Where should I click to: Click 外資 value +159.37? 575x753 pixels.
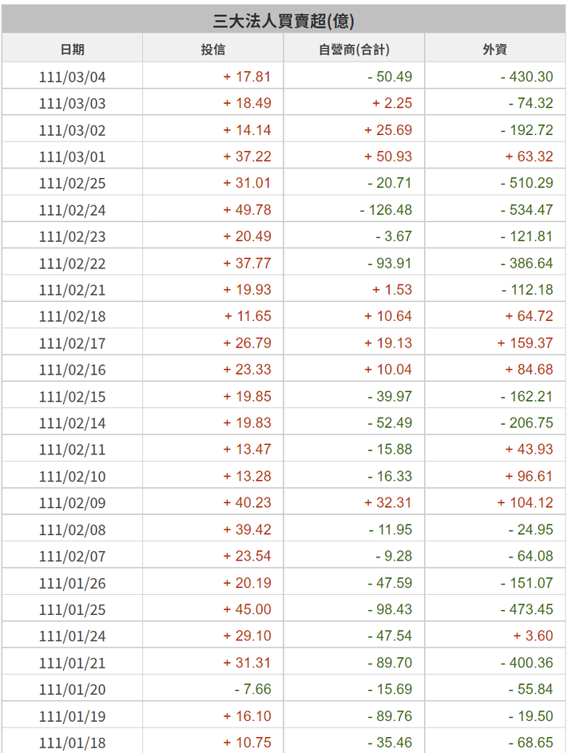[525, 343]
